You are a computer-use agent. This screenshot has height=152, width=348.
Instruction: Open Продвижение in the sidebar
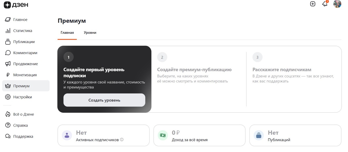tap(26, 64)
